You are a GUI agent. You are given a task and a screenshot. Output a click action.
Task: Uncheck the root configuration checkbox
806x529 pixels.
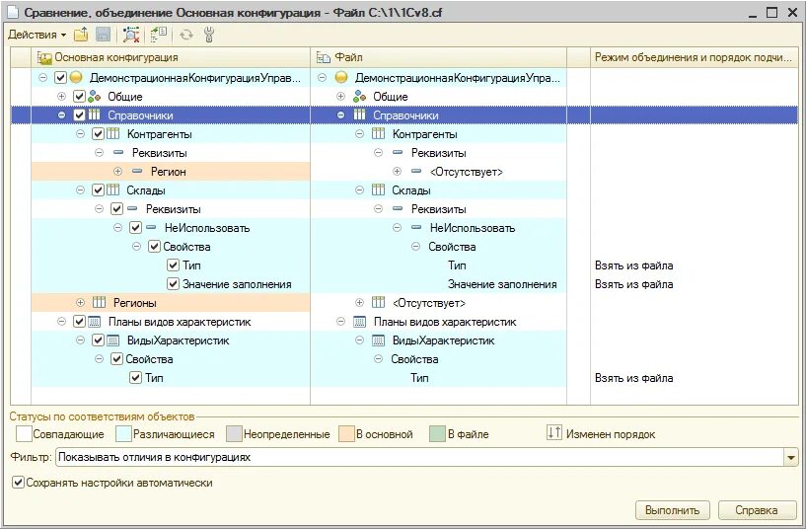60,78
